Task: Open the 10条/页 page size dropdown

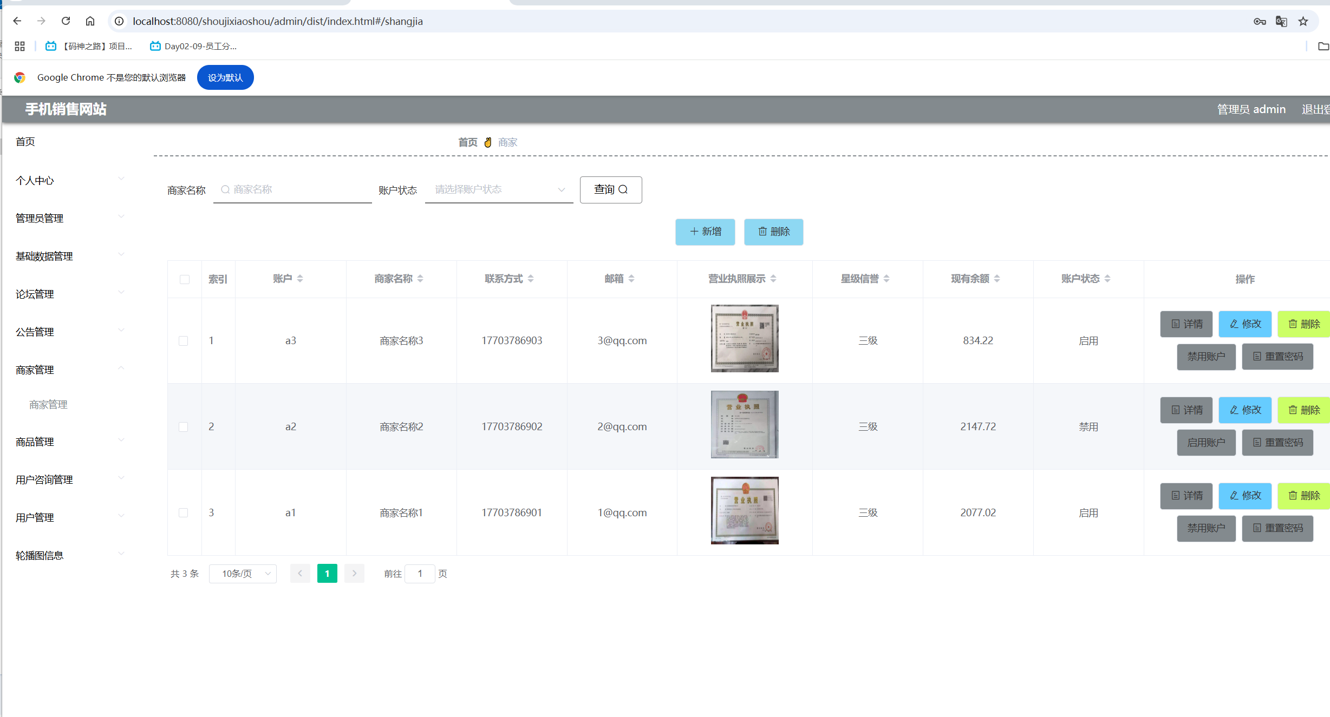Action: coord(243,574)
